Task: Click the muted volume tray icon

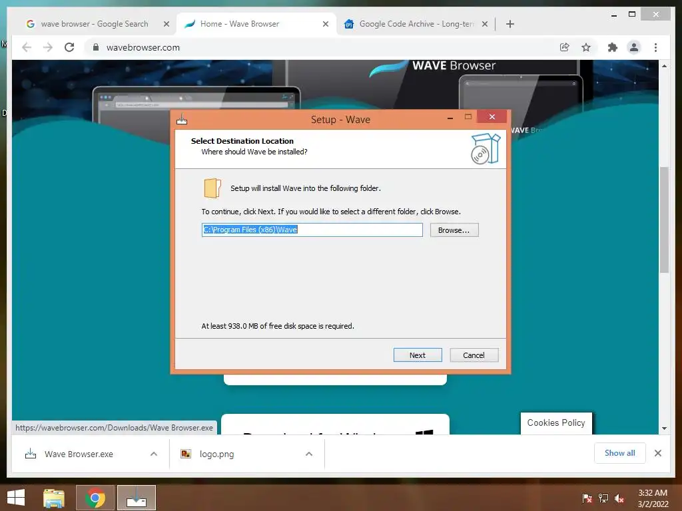Action: 619,498
